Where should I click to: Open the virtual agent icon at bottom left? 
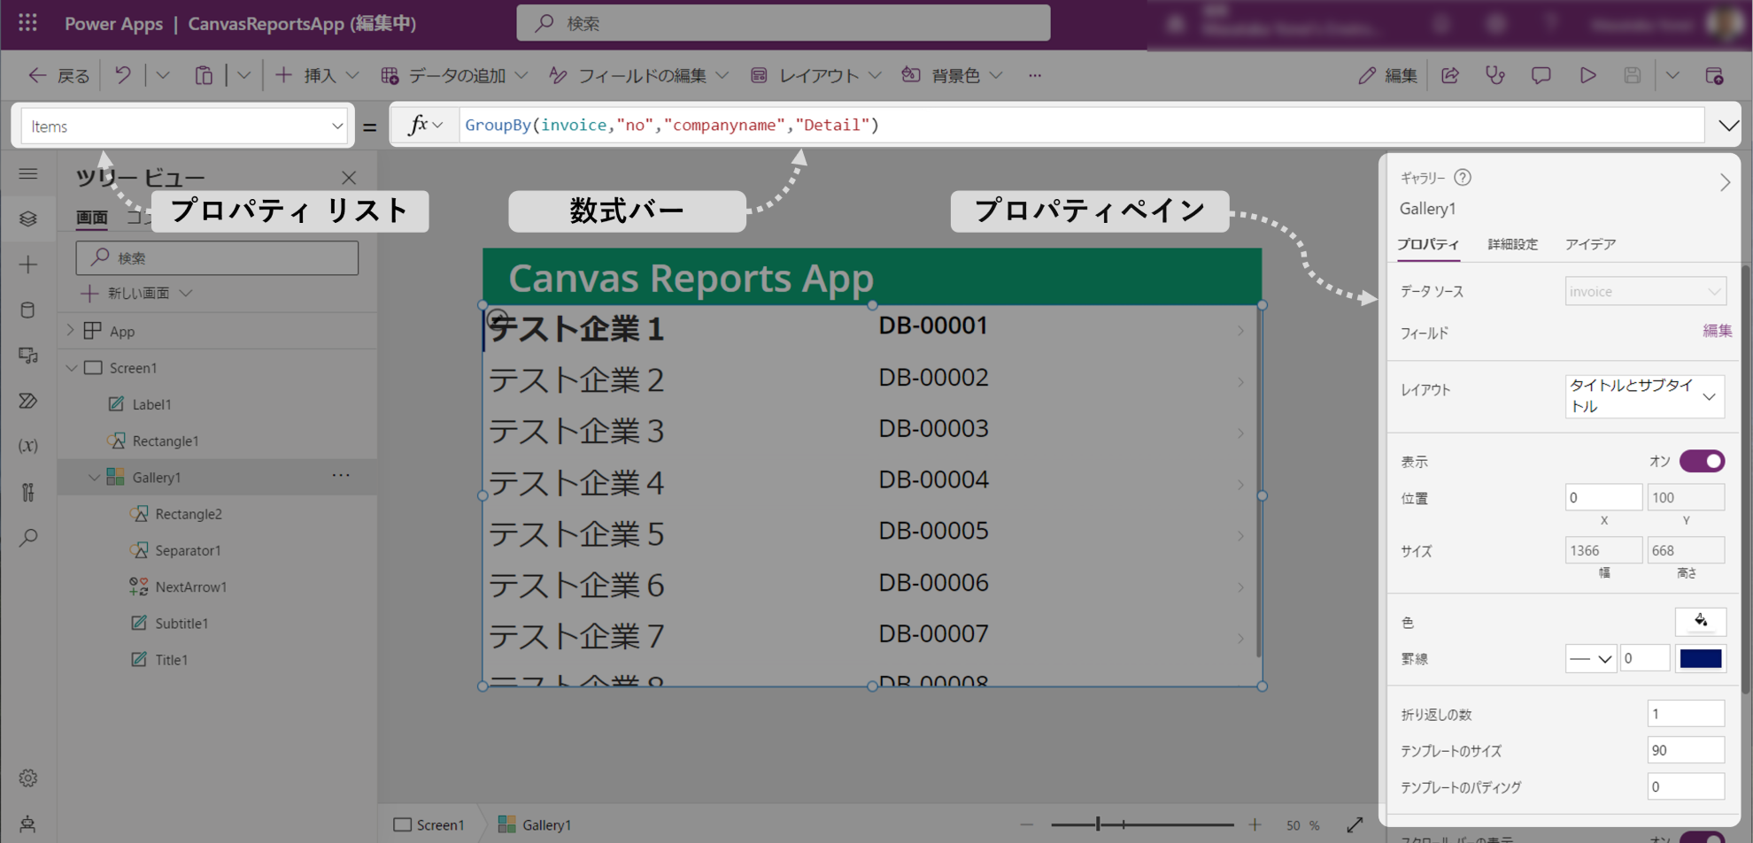pyautogui.click(x=28, y=824)
